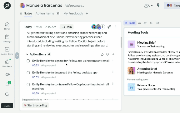Click the sidebar chat arrow icon

pos(7,74)
